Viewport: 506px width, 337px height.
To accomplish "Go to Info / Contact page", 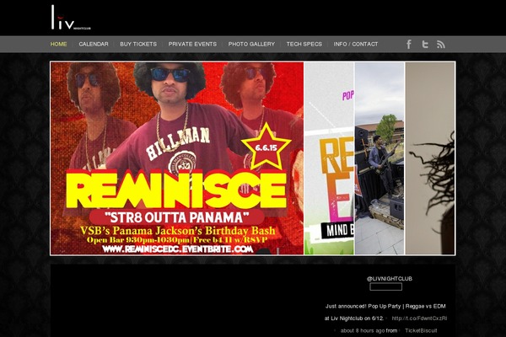I will [x=356, y=44].
